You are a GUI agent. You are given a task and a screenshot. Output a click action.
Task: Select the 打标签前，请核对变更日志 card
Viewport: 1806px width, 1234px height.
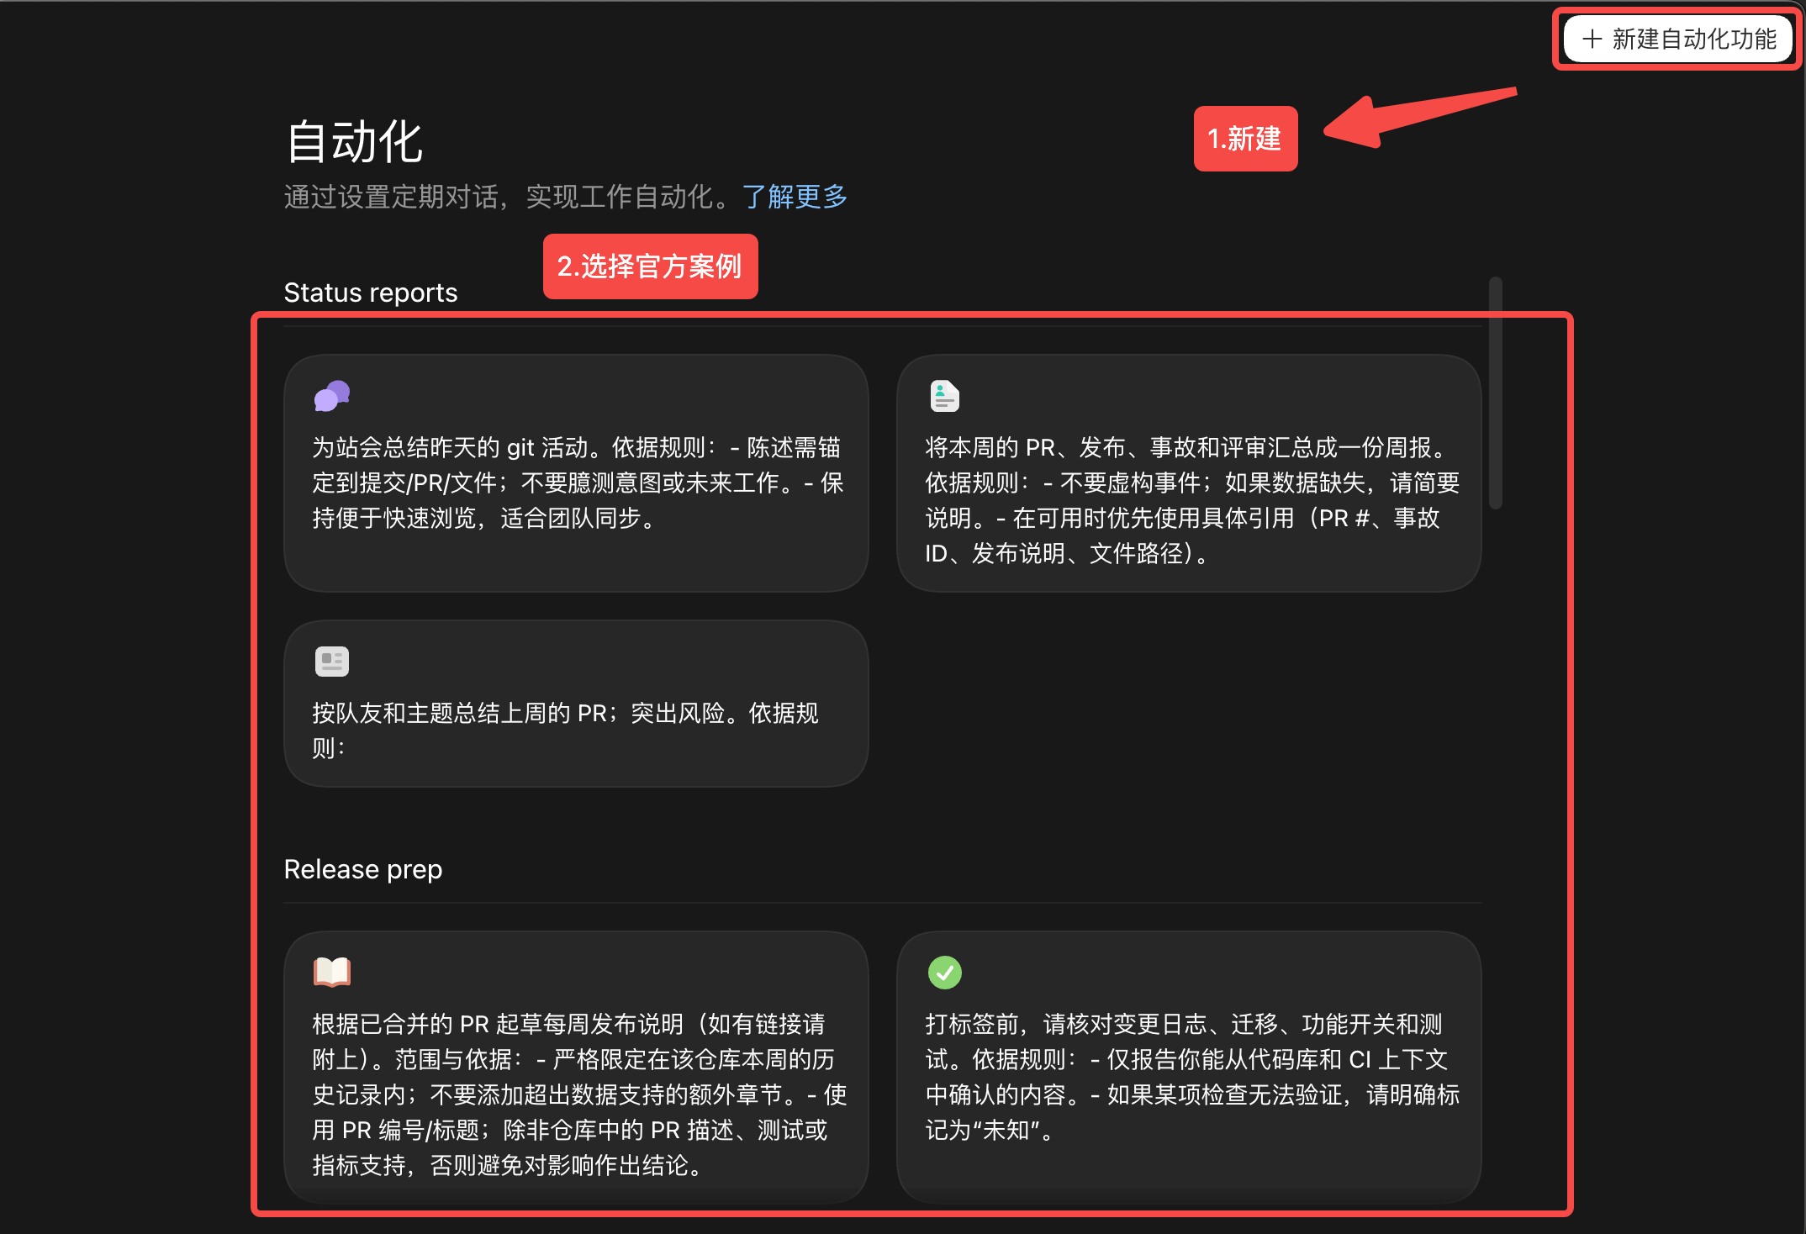(1189, 1067)
